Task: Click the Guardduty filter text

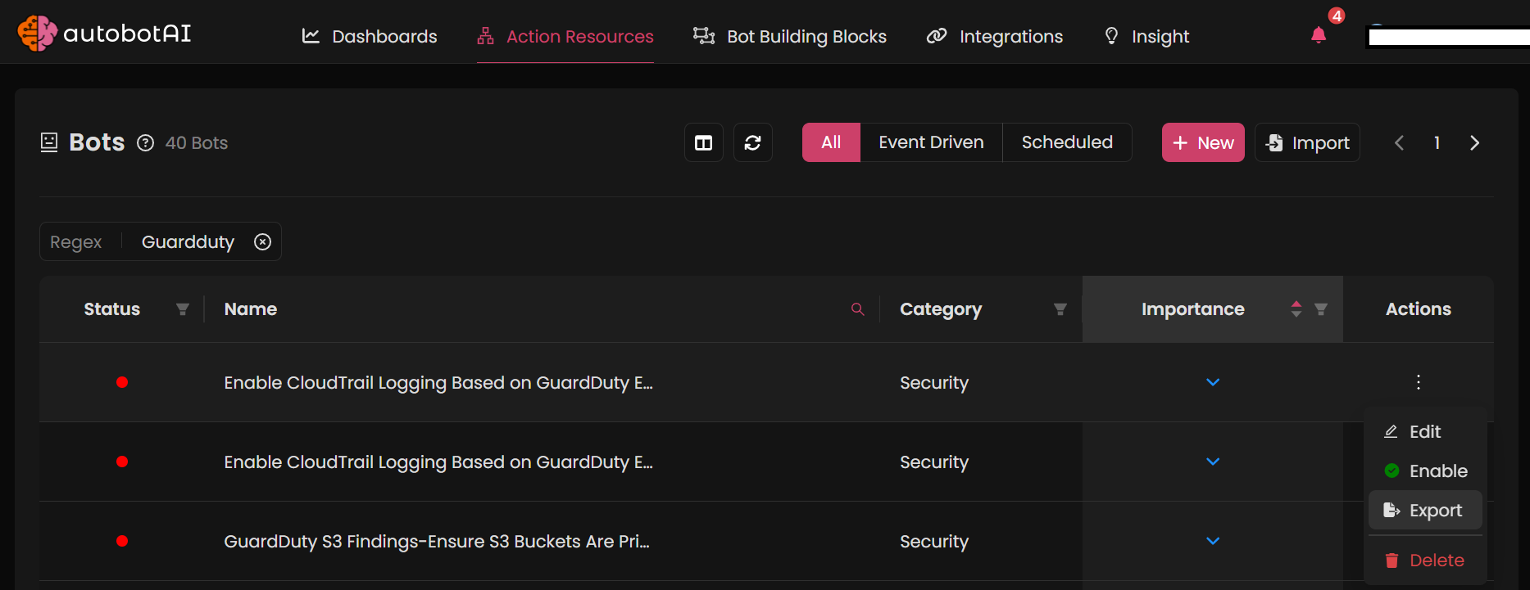Action: [188, 241]
